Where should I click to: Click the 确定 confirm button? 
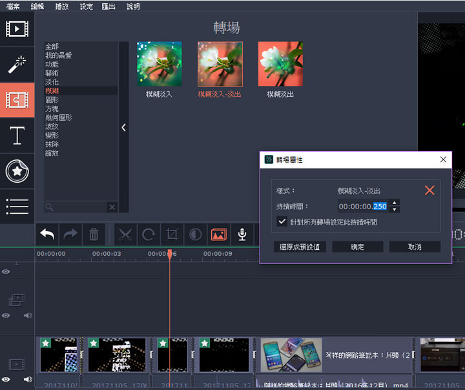[x=358, y=247]
